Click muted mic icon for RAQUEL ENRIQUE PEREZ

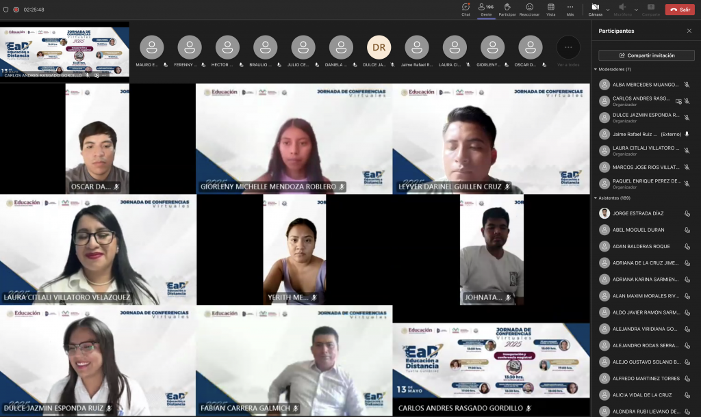[687, 184]
